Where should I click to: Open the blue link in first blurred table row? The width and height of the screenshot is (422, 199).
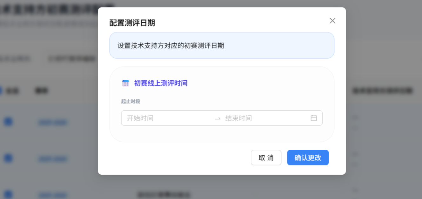tap(53, 122)
